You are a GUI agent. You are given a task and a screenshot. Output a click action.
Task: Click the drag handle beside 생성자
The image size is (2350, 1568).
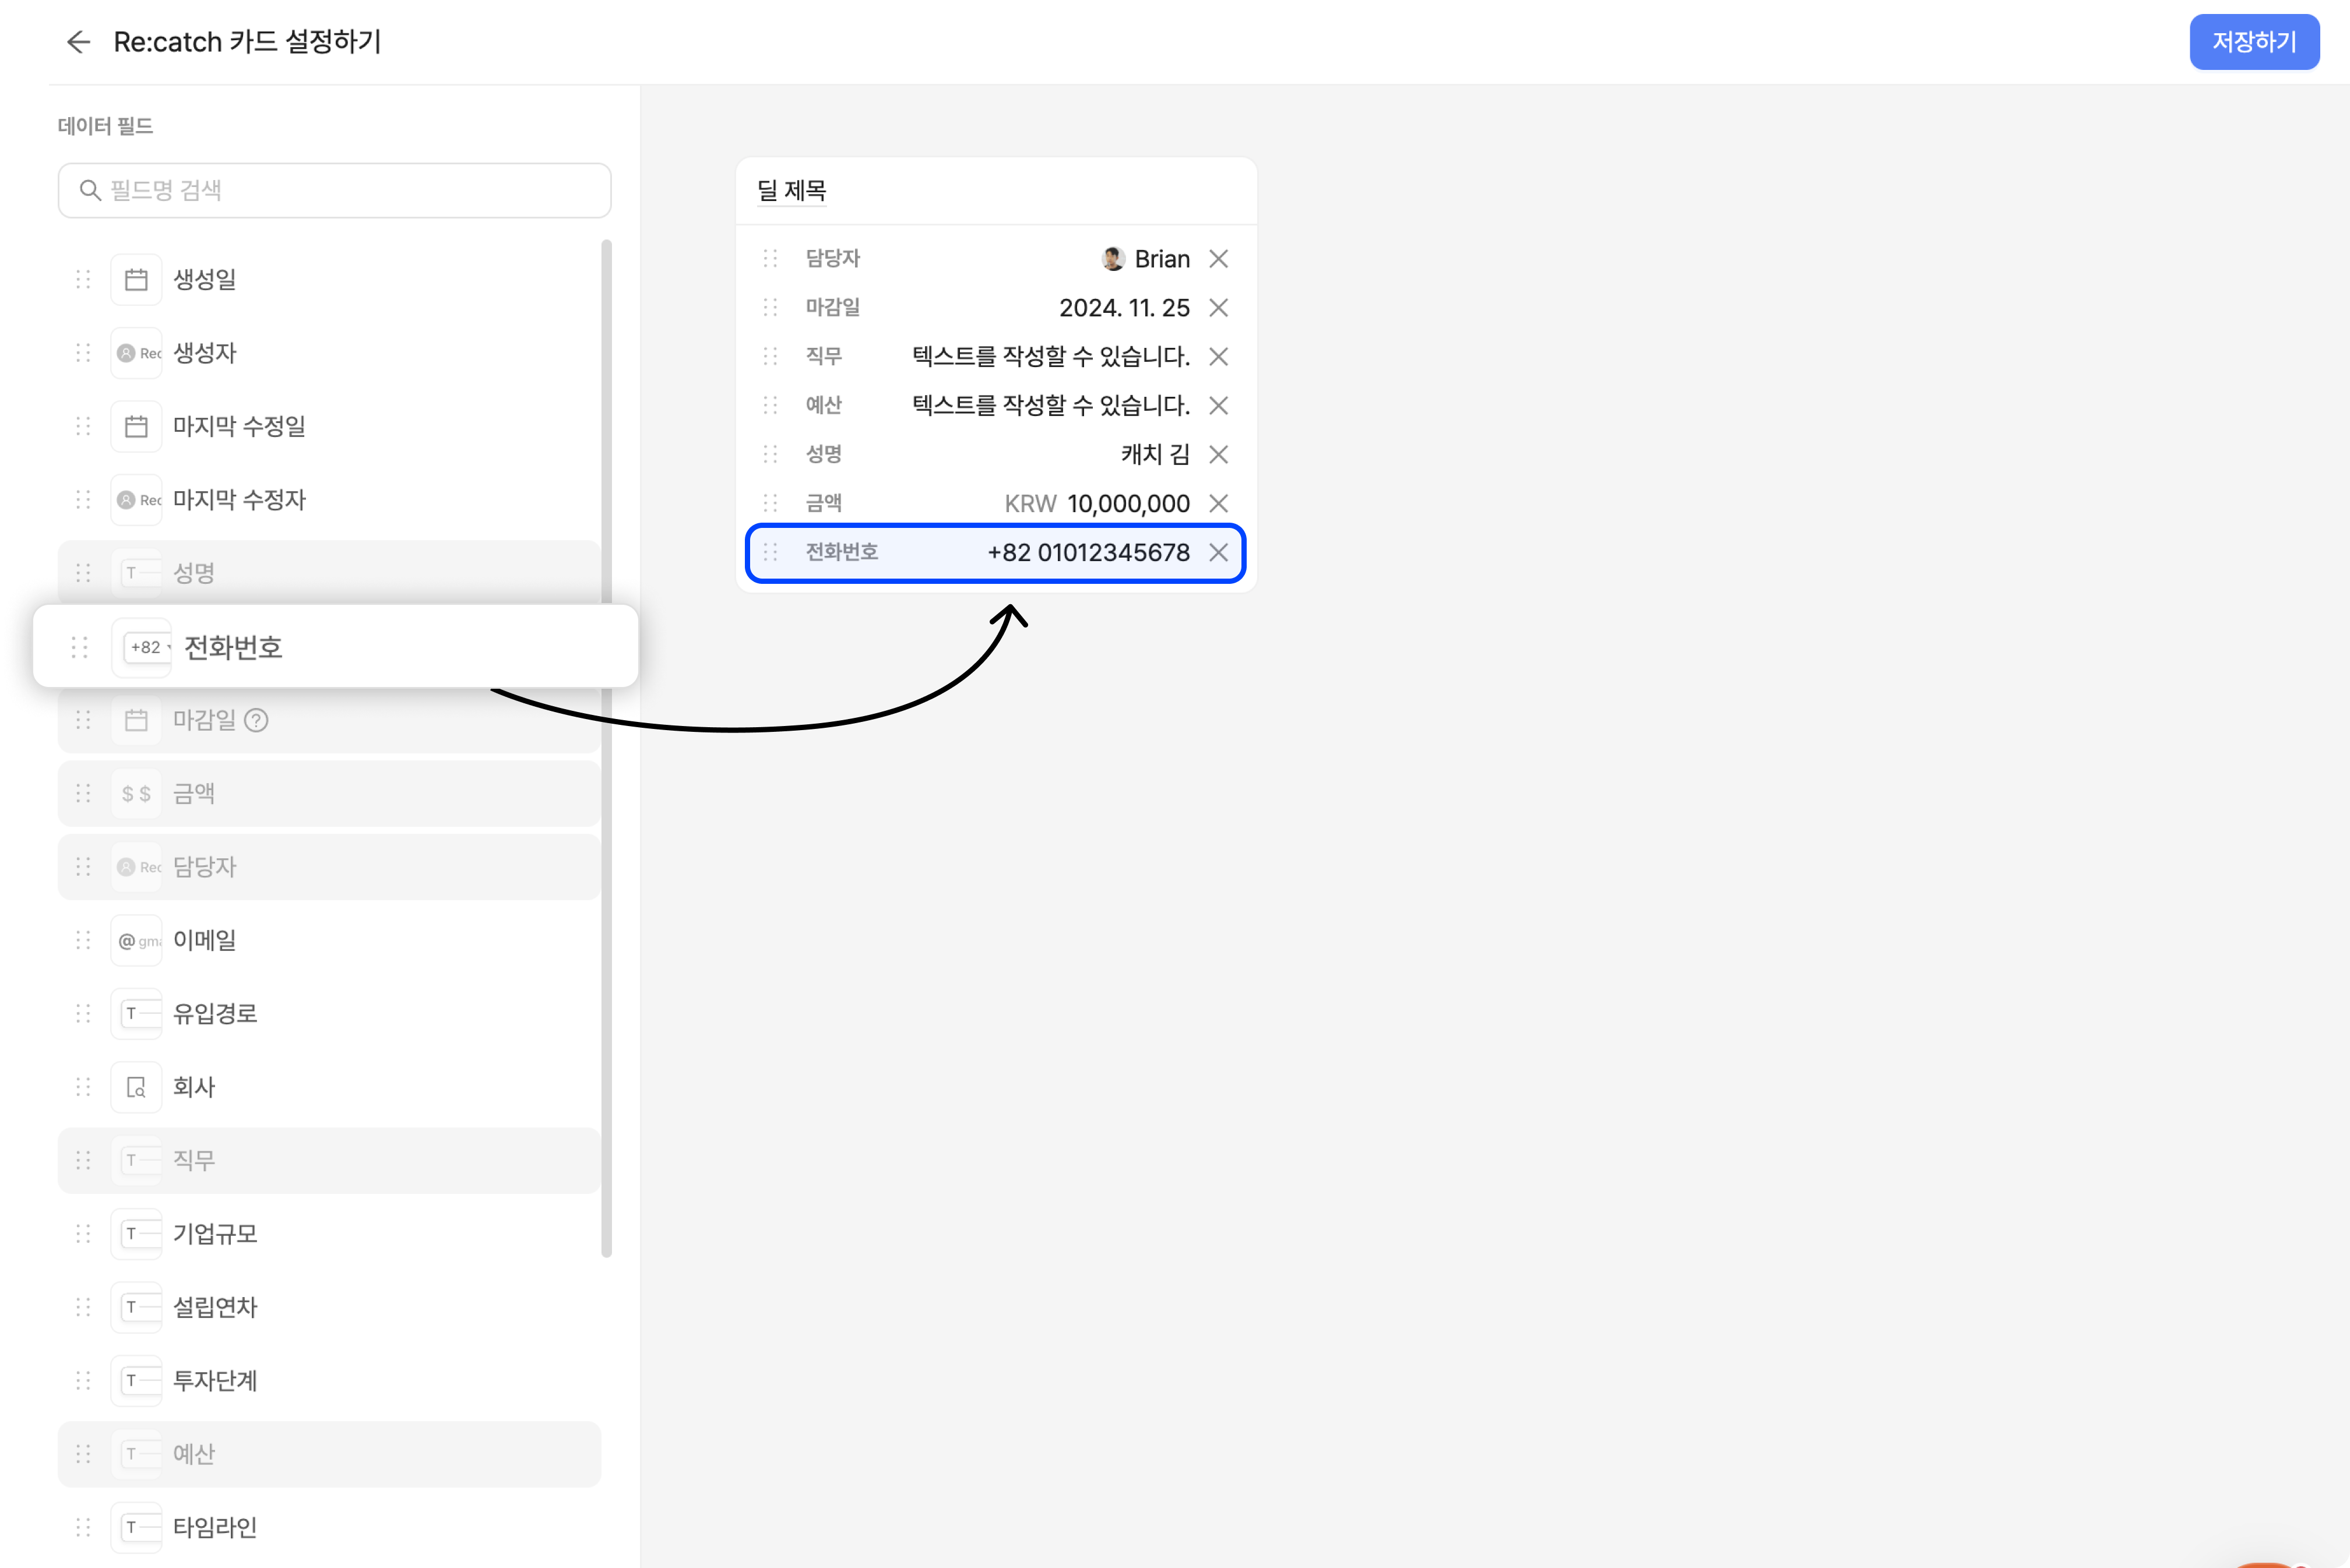click(83, 353)
